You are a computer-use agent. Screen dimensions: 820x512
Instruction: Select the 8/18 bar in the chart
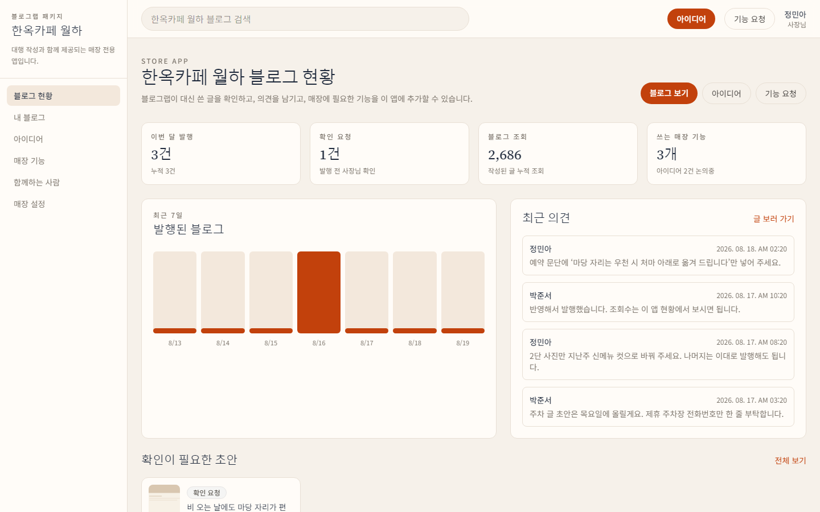click(415, 292)
